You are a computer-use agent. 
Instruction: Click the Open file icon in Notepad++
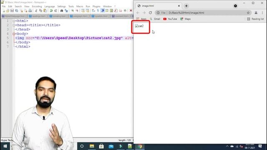8,10
